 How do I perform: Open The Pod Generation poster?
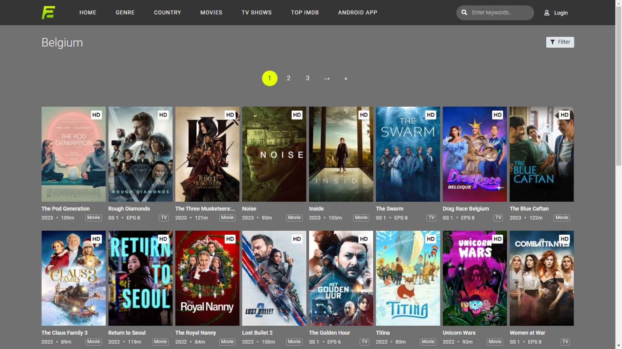[x=73, y=154]
